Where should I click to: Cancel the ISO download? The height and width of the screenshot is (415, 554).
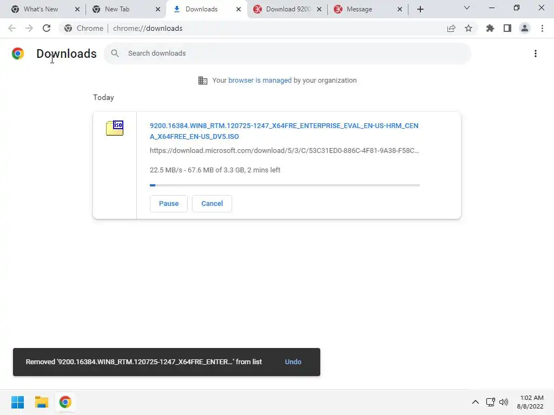pos(212,204)
